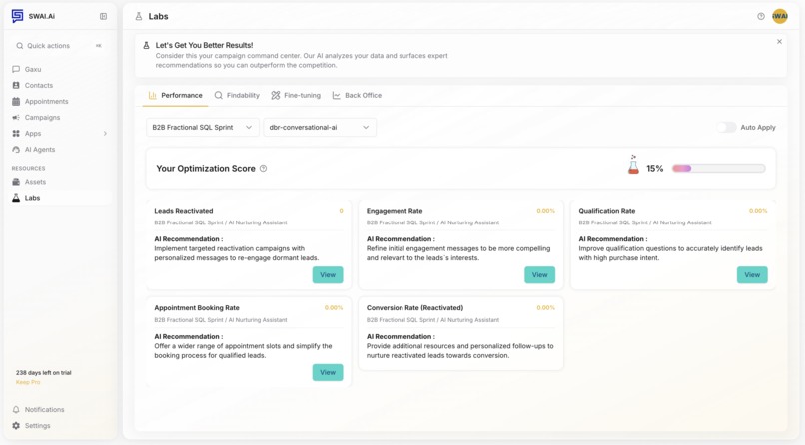
Task: View Engagement Rate recommendation
Action: click(539, 274)
